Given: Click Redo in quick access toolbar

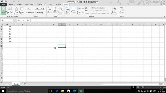Looking at the screenshot, I should click(x=14, y=1).
